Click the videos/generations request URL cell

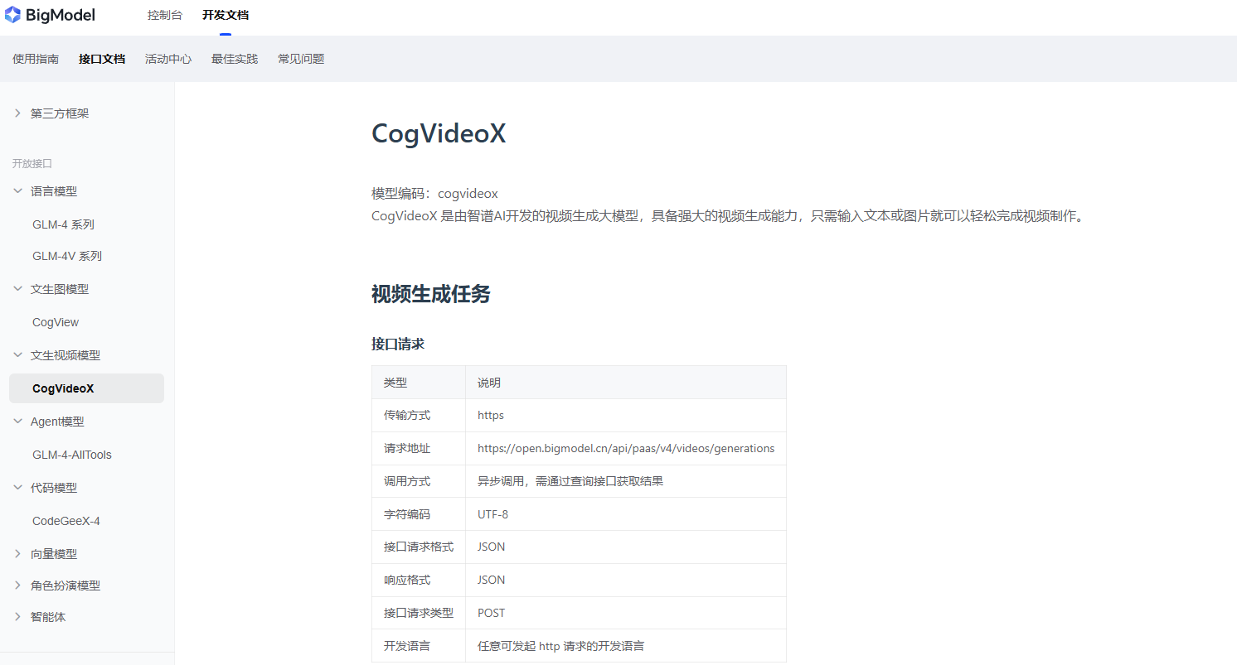pos(625,448)
